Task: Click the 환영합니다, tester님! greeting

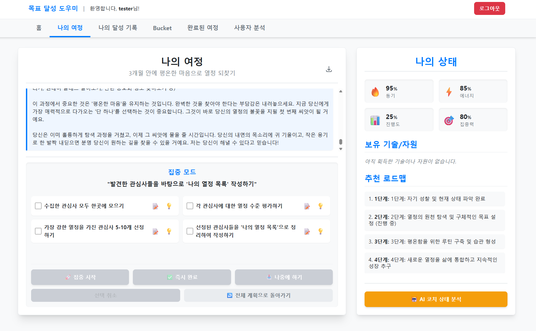Action: [114, 9]
